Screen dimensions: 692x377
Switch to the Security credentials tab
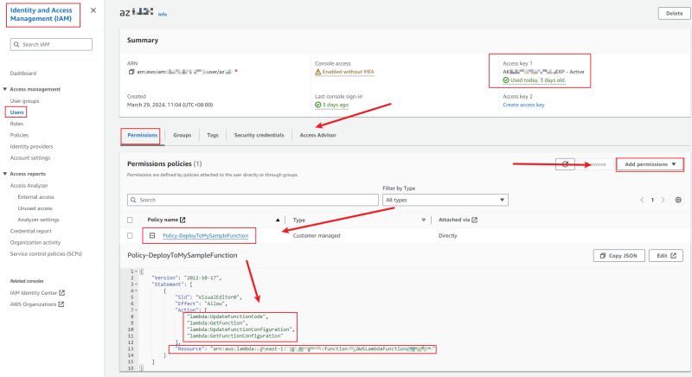point(259,136)
